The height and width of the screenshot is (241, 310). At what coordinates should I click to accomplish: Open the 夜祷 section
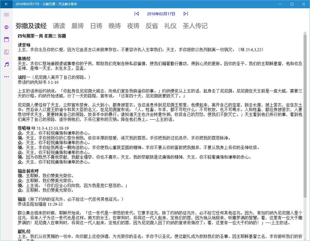pyautogui.click(x=133, y=26)
